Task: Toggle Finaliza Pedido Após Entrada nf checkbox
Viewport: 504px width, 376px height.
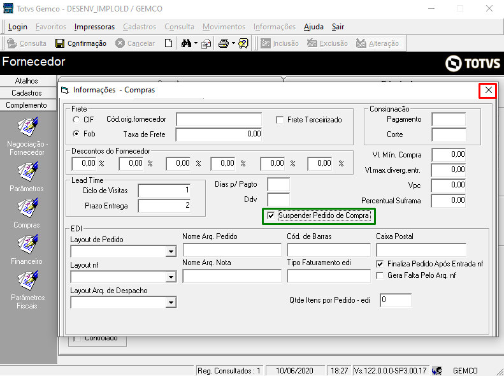Action: tap(380, 264)
